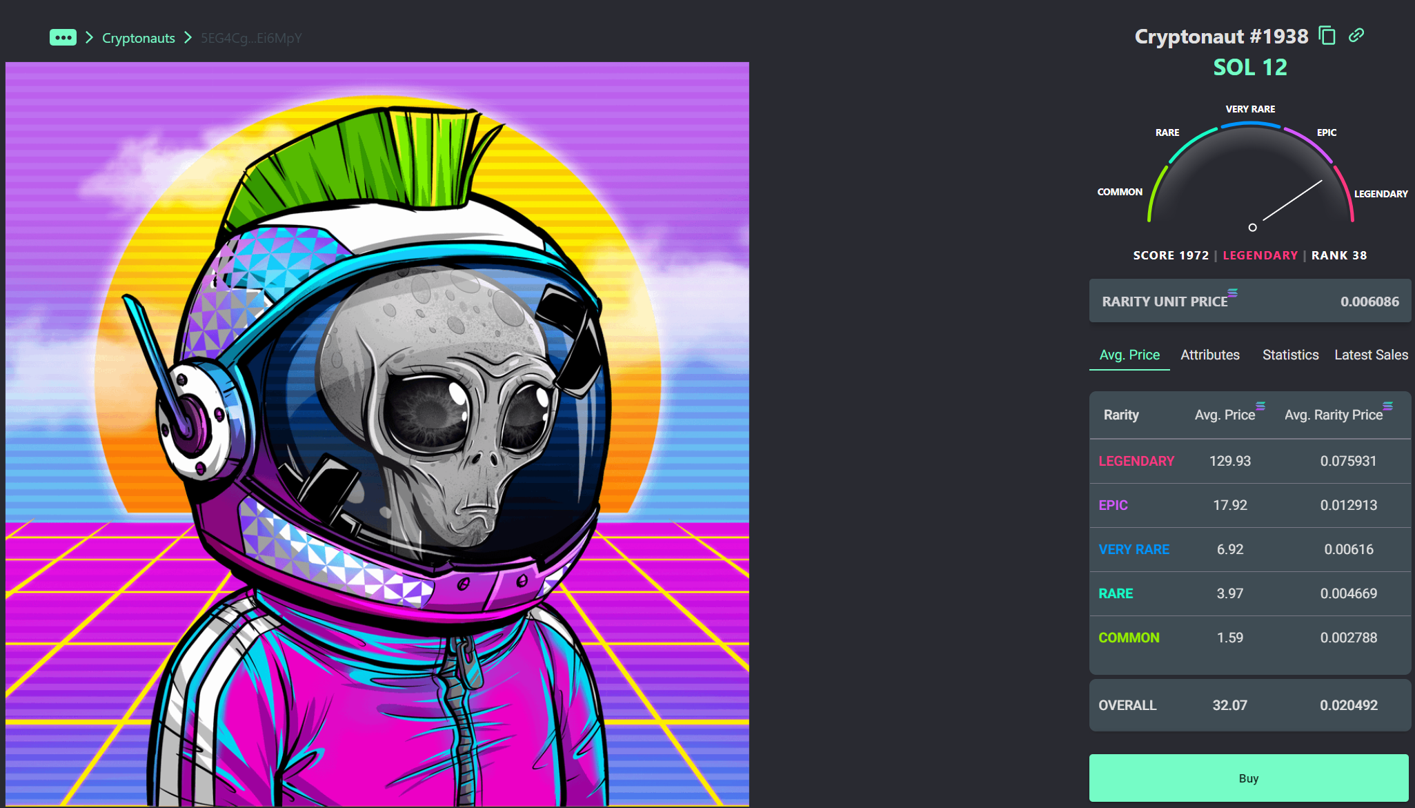
Task: Click Solana icon next to Avg. Rarity Price header
Action: [x=1387, y=406]
